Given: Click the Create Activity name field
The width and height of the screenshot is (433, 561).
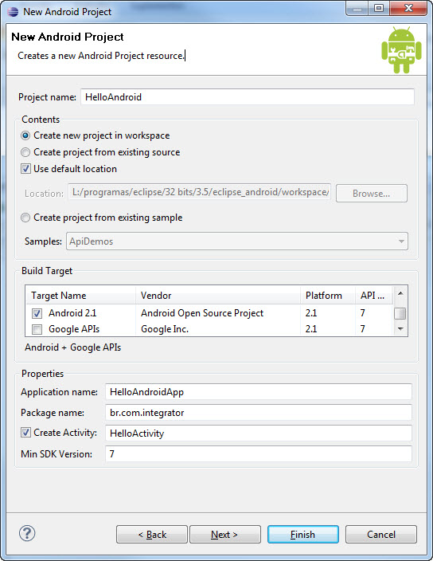Looking at the screenshot, I should click(259, 433).
